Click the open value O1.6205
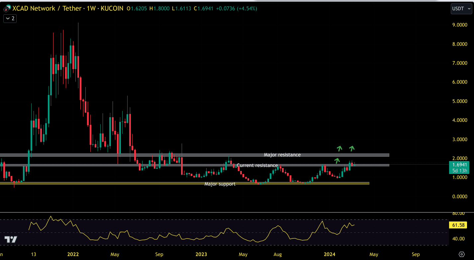The image size is (474, 260). (137, 9)
